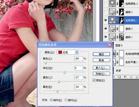Click the create new layer icon
The image size is (139, 107).
pos(137,77)
